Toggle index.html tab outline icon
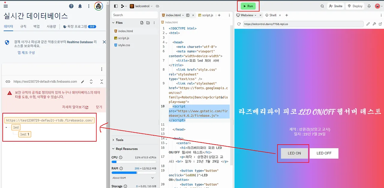384x188 pixels. (x=188, y=15)
